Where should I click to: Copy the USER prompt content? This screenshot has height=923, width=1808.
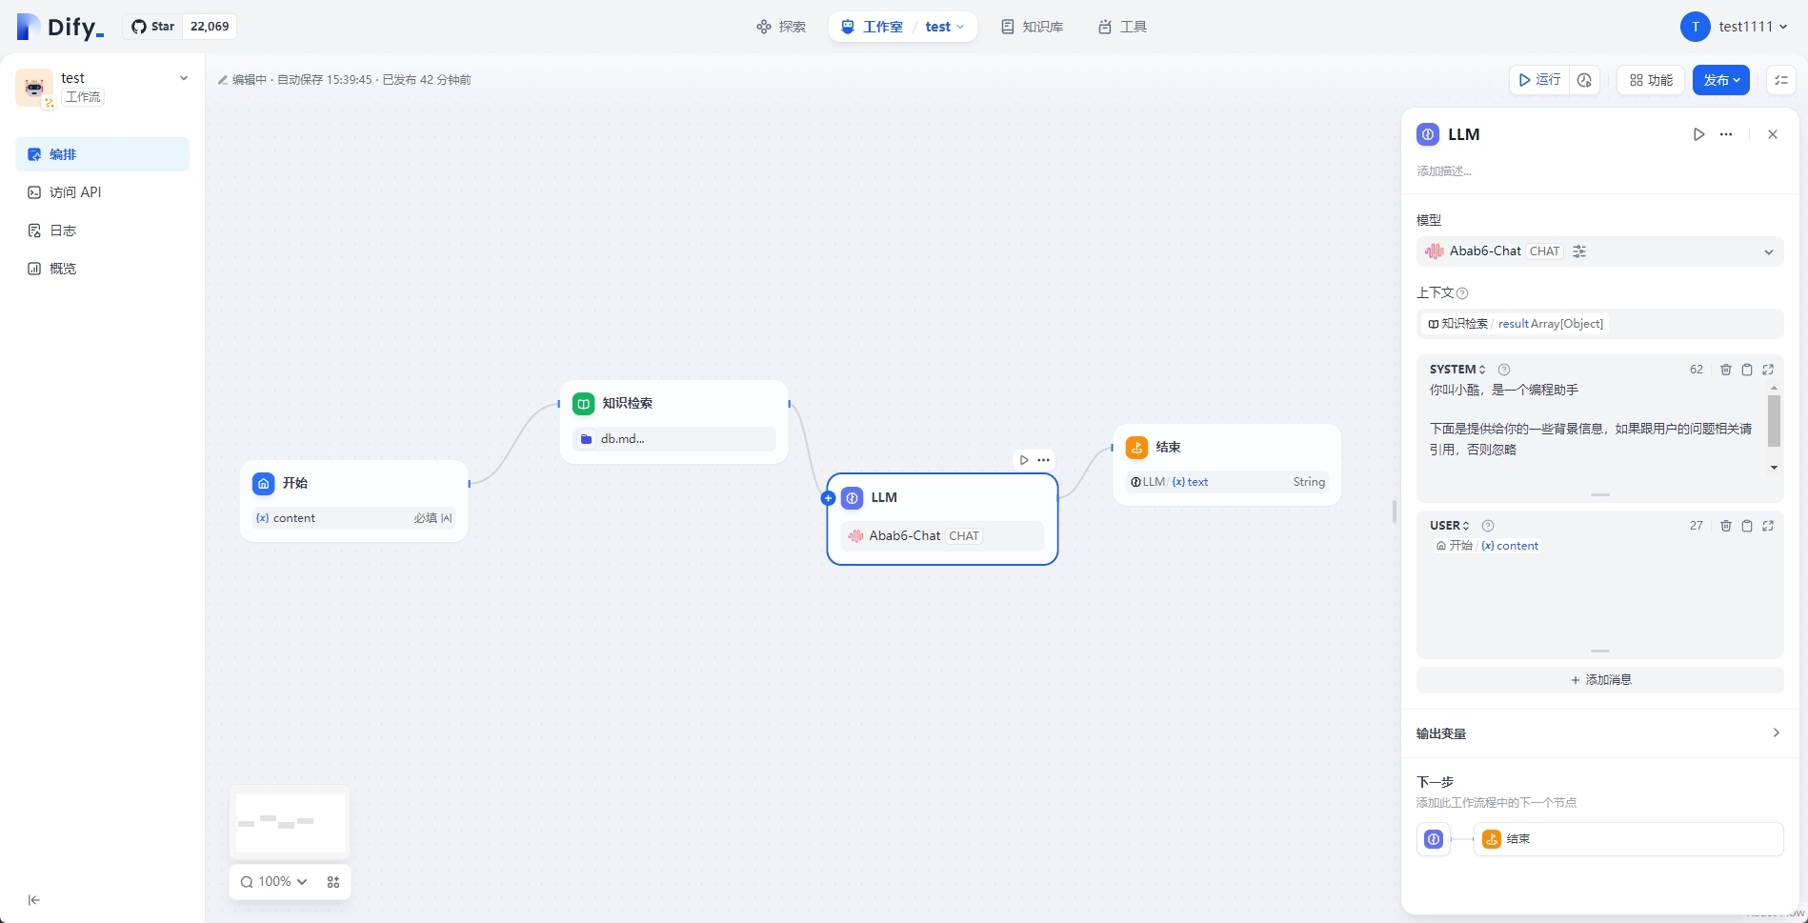pos(1747,526)
